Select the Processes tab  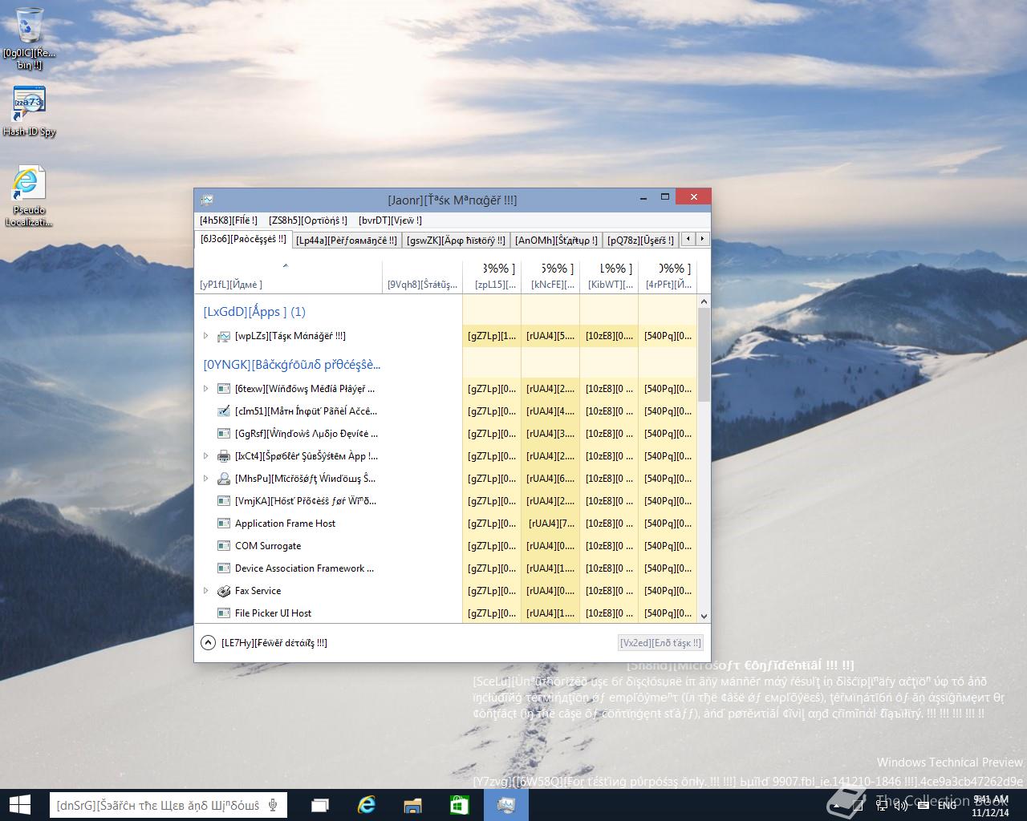pyautogui.click(x=243, y=239)
